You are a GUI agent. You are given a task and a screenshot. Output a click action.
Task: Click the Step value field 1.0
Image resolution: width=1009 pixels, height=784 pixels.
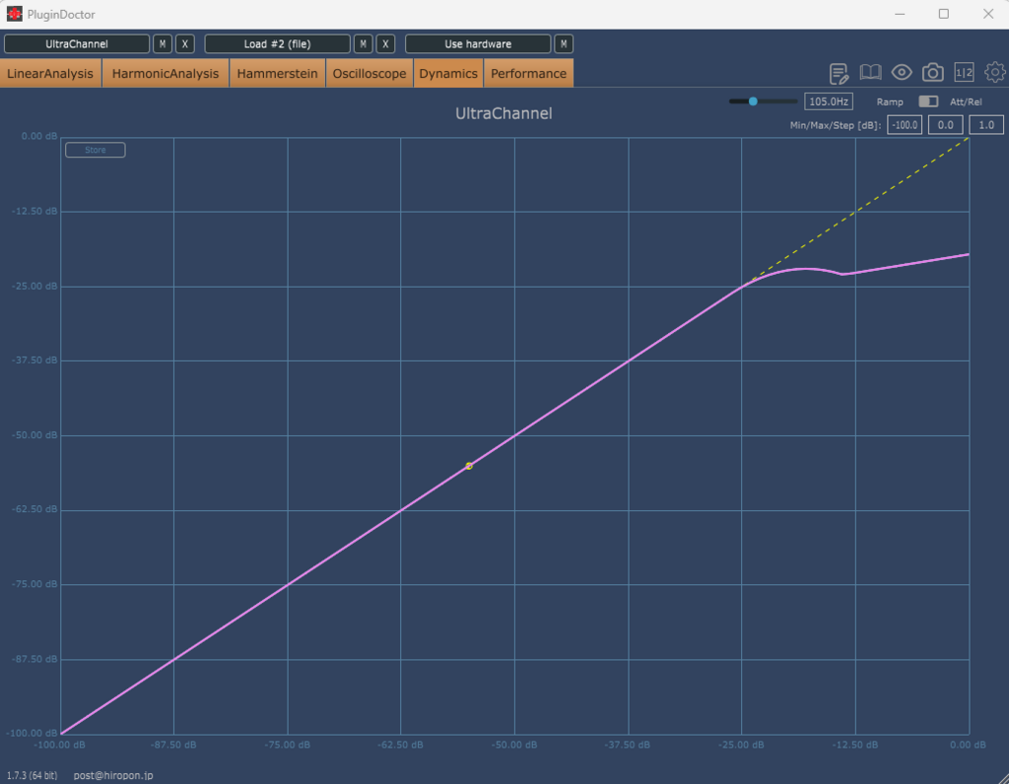click(x=986, y=125)
